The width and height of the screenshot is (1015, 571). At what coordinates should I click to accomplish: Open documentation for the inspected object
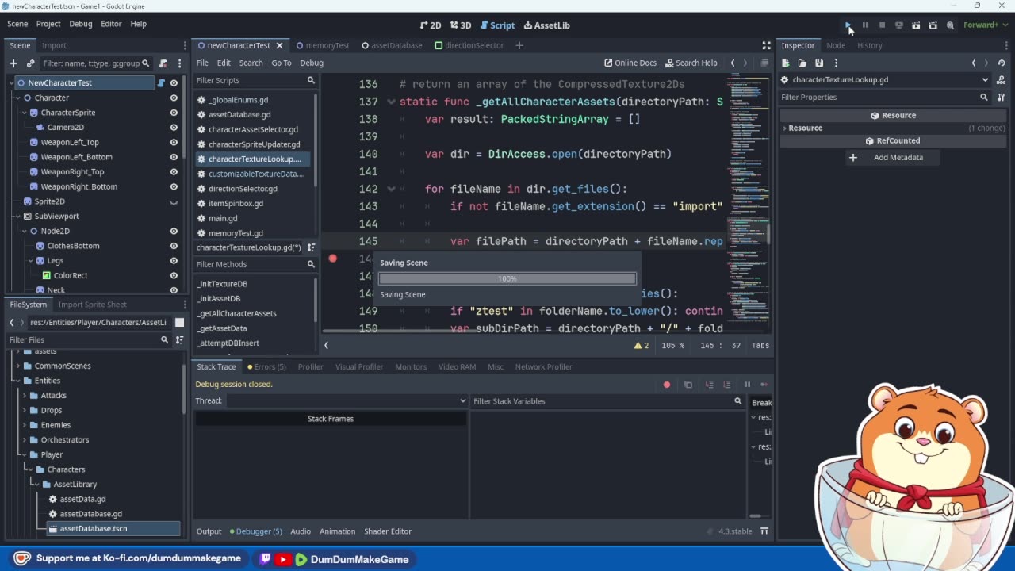click(x=1001, y=80)
